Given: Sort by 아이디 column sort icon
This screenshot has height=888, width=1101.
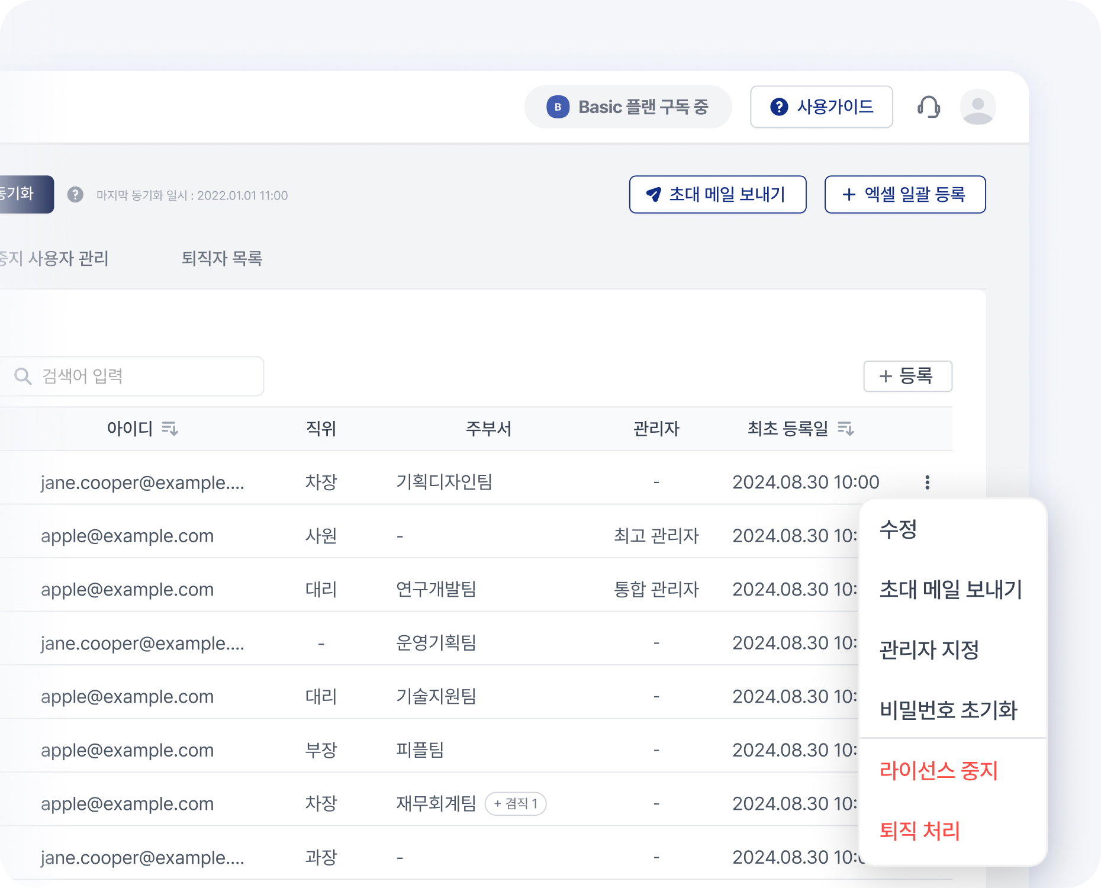Looking at the screenshot, I should [170, 428].
